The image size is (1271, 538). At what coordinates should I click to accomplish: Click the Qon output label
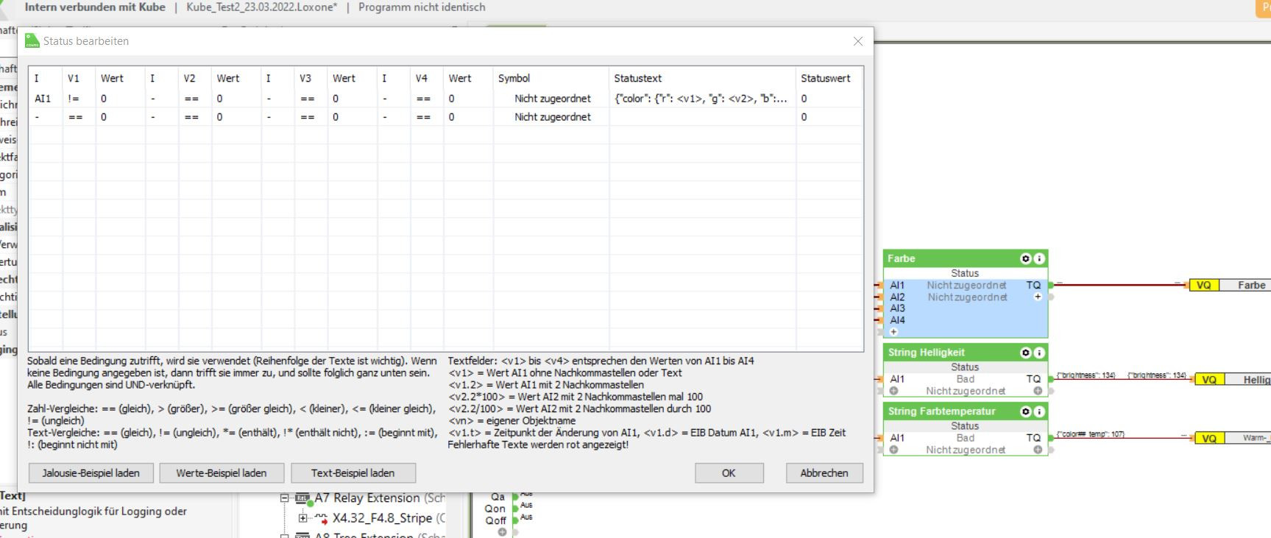(x=495, y=509)
